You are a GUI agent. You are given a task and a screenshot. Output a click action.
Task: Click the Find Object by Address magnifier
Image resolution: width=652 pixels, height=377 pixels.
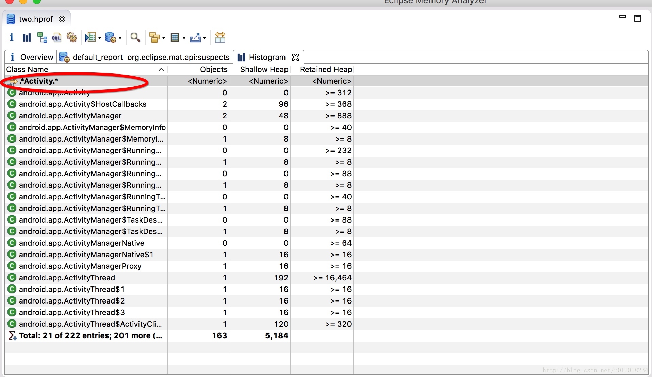135,37
